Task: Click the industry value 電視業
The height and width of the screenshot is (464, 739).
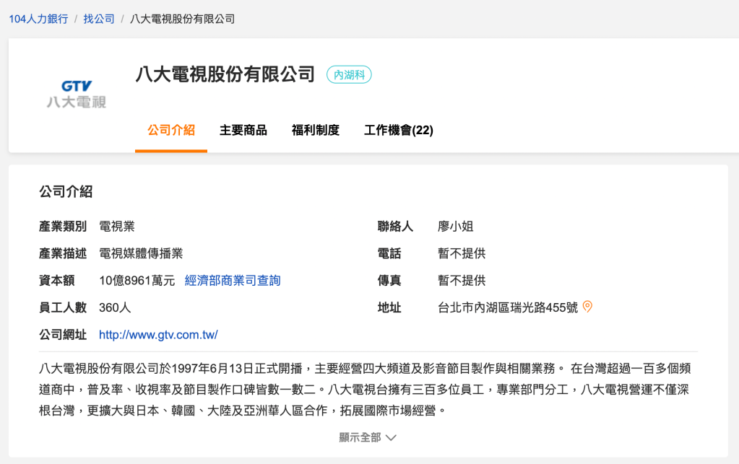Action: [117, 227]
